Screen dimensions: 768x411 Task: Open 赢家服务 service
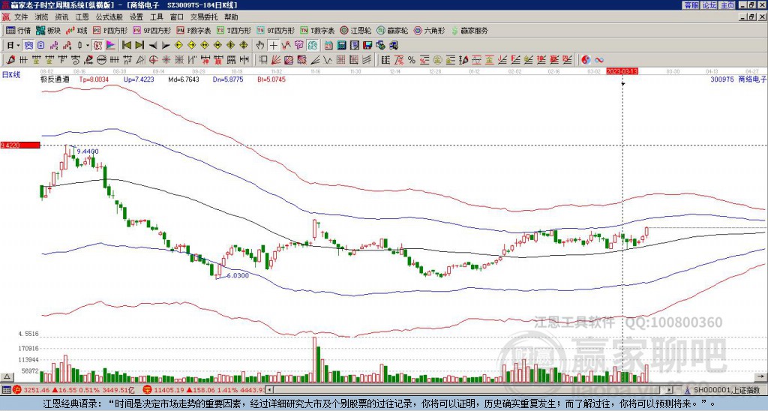pyautogui.click(x=469, y=30)
